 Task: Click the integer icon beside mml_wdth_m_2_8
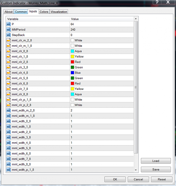(x=8, y=110)
